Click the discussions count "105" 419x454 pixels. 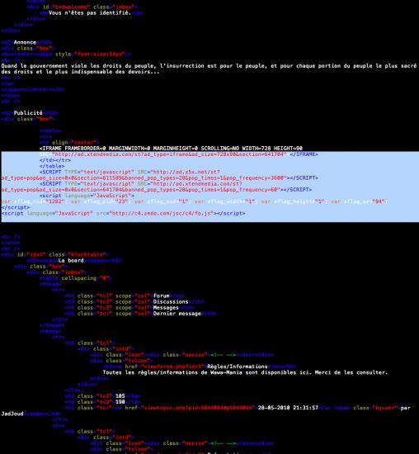click(120, 395)
